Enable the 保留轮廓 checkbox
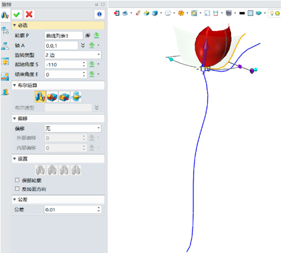 [x=17, y=180]
